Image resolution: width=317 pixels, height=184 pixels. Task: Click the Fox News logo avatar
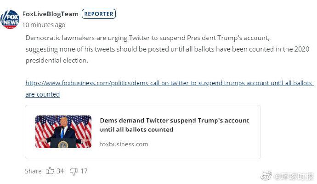(x=10, y=19)
